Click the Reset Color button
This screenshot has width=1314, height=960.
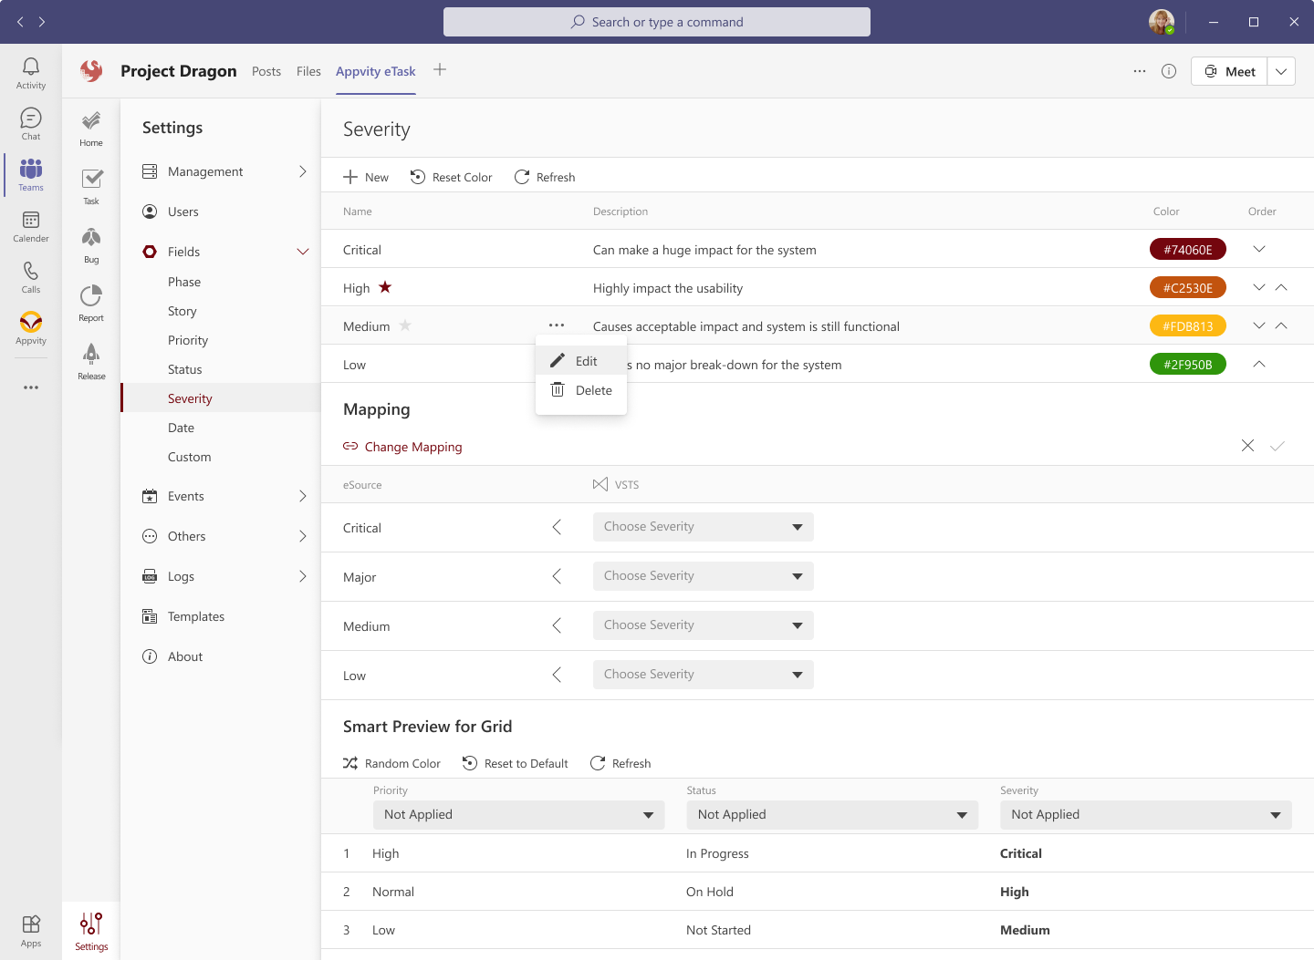click(451, 177)
